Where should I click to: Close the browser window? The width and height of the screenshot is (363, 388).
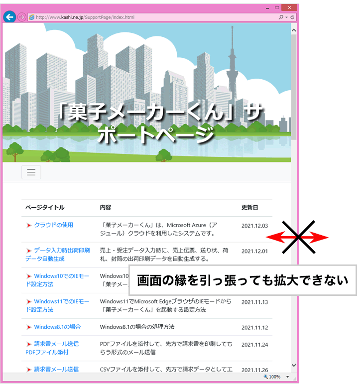click(289, 7)
